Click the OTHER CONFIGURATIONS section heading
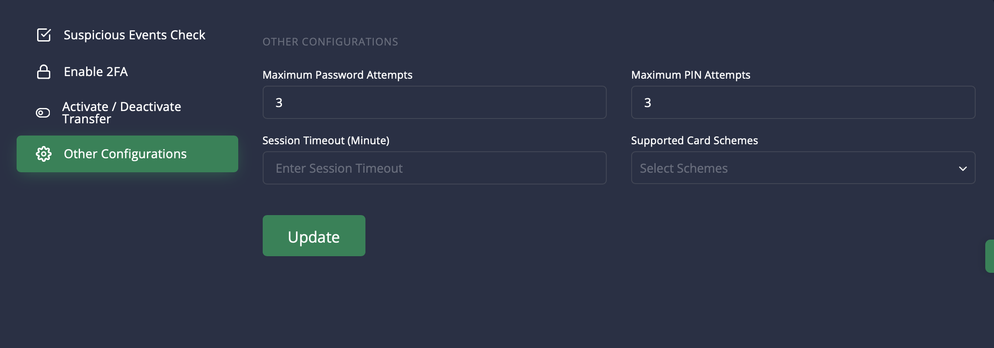Viewport: 994px width, 348px height. point(330,42)
